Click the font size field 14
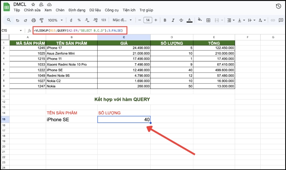This screenshot has height=170, width=286. pyautogui.click(x=148, y=20)
